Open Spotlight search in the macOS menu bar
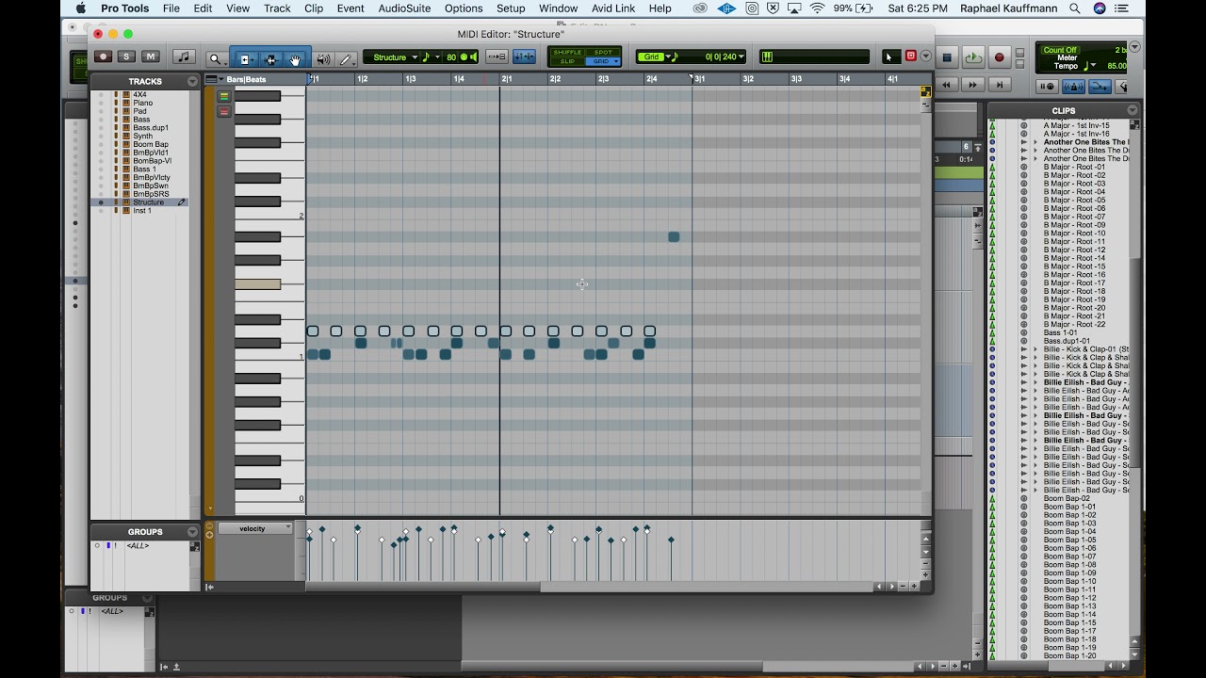The image size is (1206, 678). [1075, 8]
